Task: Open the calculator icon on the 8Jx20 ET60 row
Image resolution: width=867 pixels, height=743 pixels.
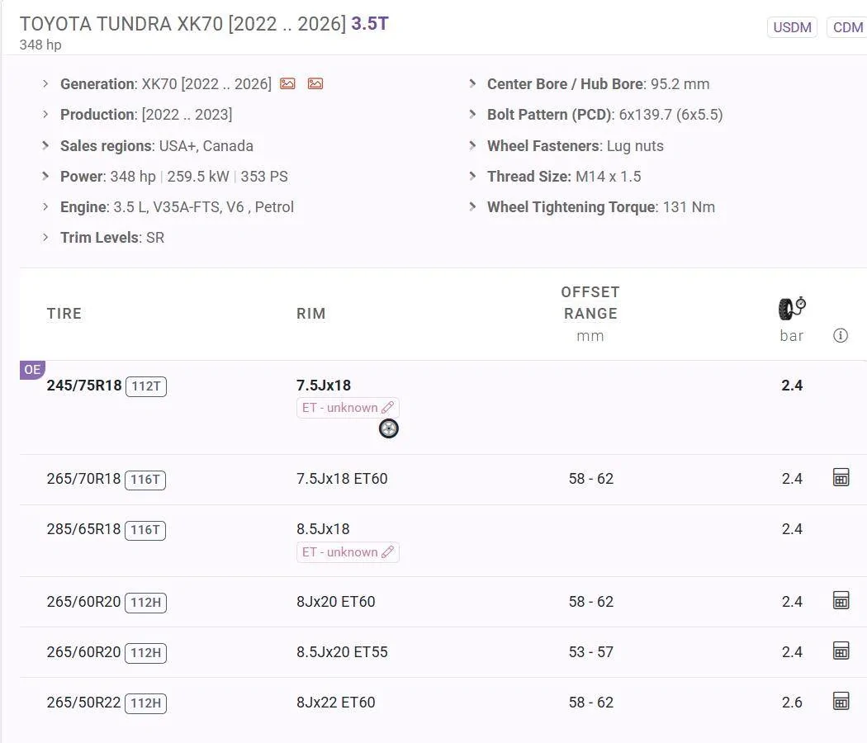Action: coord(841,601)
